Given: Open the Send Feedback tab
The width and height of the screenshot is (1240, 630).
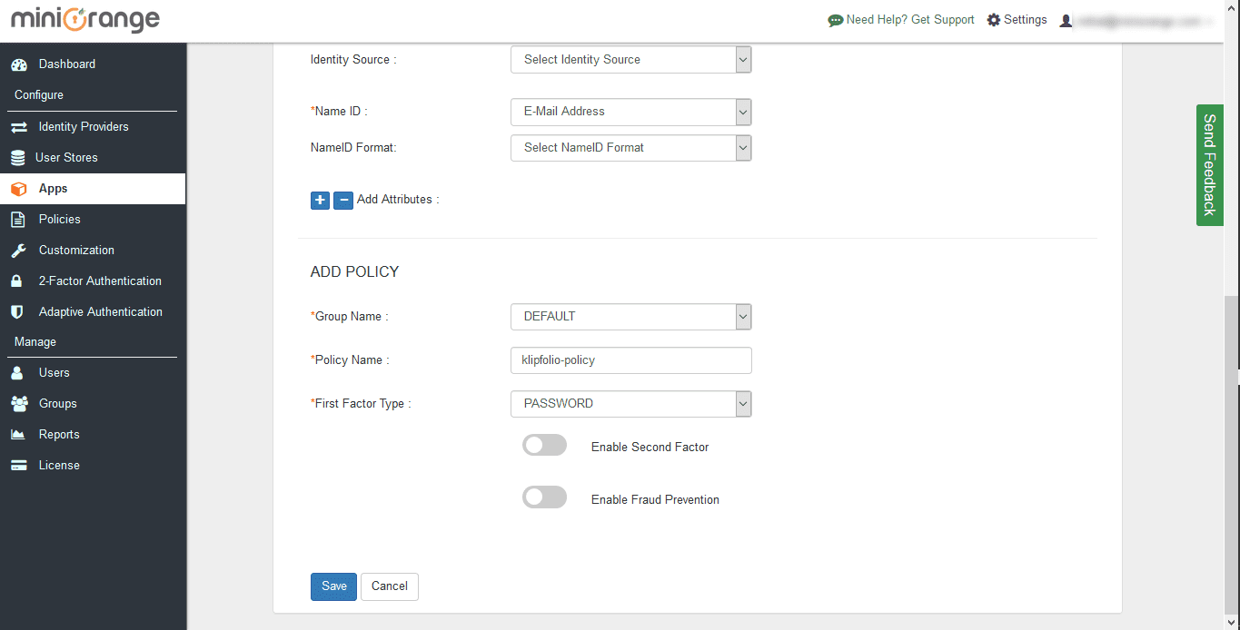Looking at the screenshot, I should click(1209, 164).
